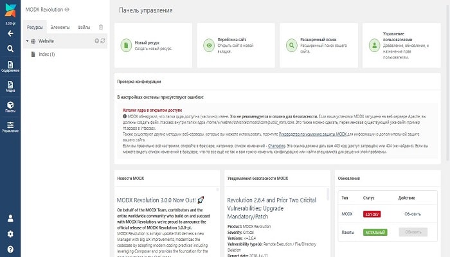This screenshot has width=450, height=257.
Task: Click the Проверка конфигурации widget title
Action: point(139,82)
